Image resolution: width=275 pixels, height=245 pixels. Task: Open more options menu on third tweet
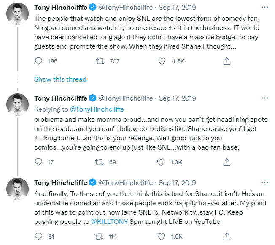click(264, 182)
